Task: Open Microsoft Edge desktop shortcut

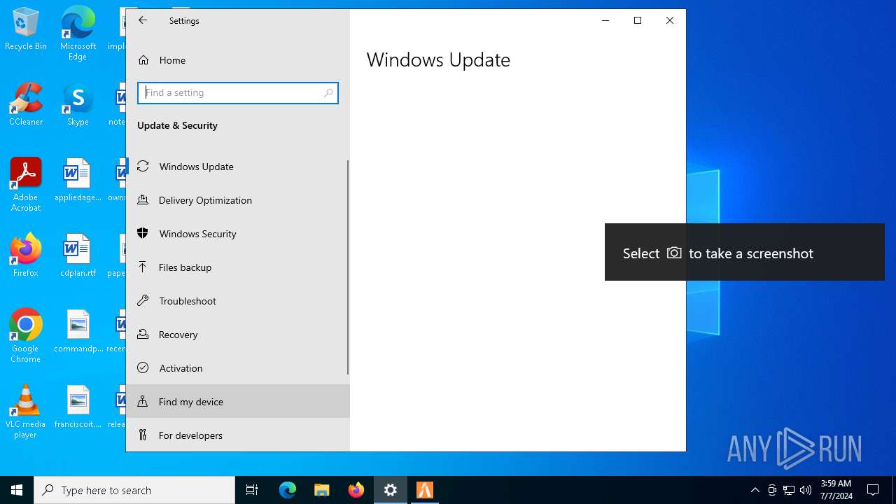Action: 78,34
